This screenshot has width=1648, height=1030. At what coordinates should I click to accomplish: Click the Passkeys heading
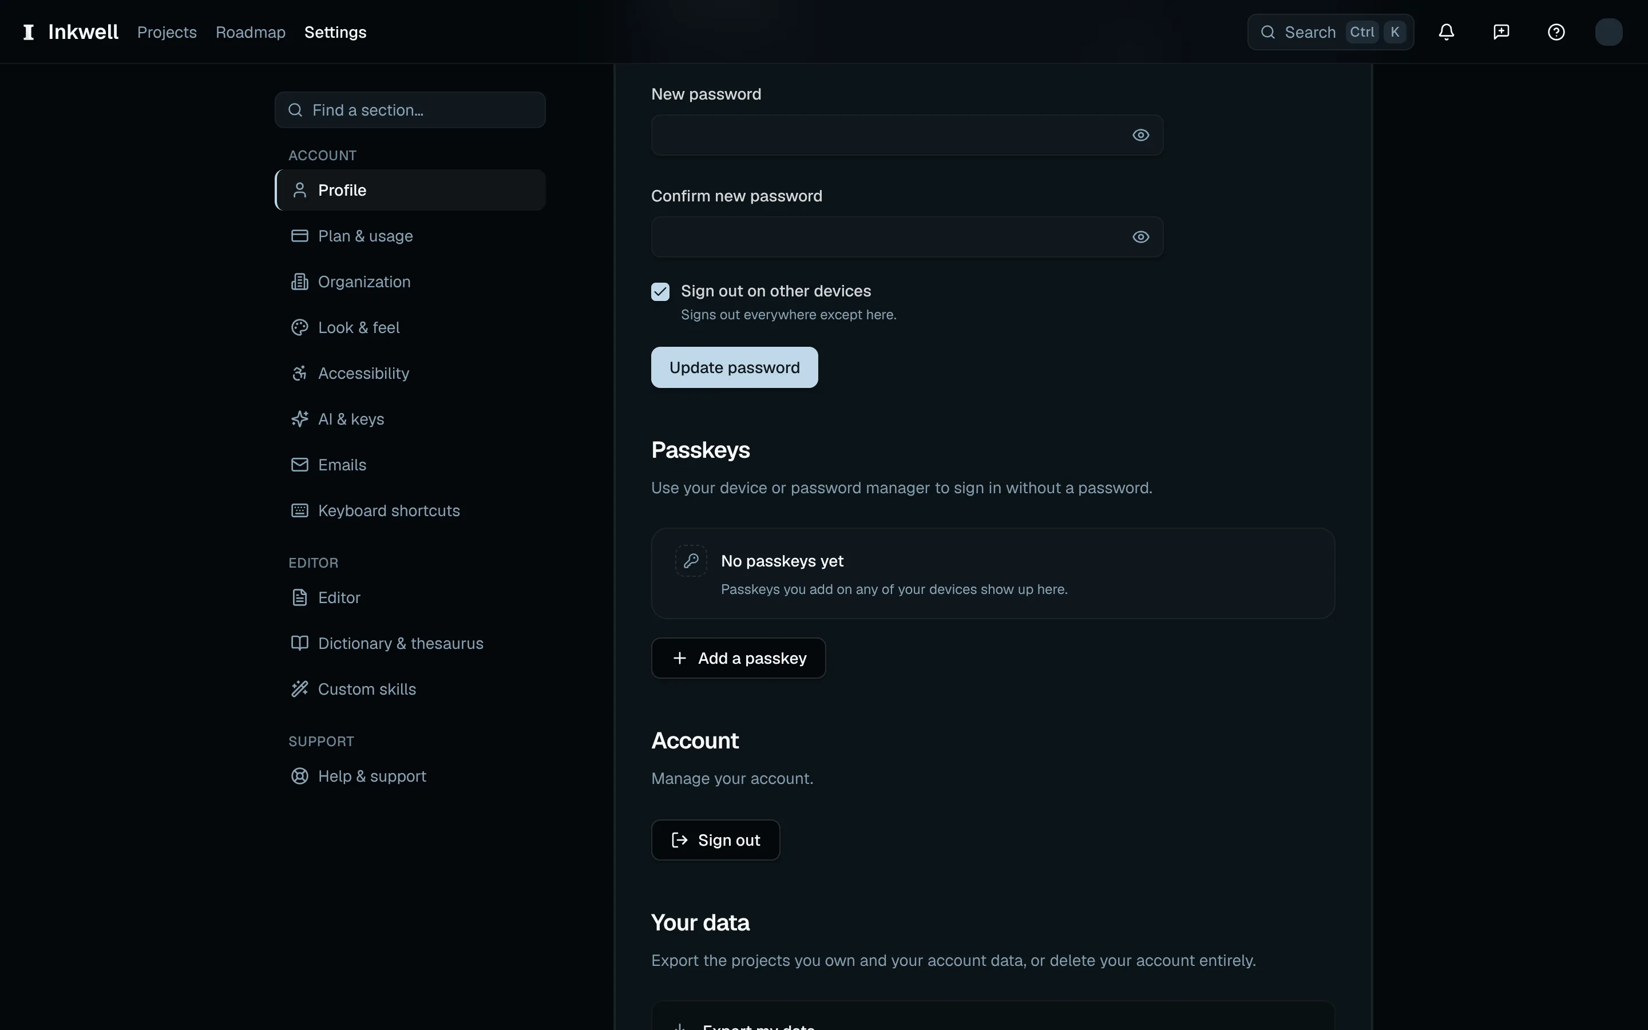pyautogui.click(x=700, y=450)
